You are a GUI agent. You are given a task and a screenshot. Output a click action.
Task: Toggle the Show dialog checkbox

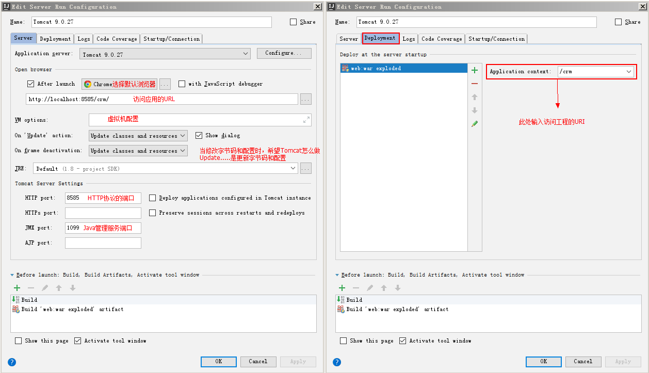[x=199, y=136]
